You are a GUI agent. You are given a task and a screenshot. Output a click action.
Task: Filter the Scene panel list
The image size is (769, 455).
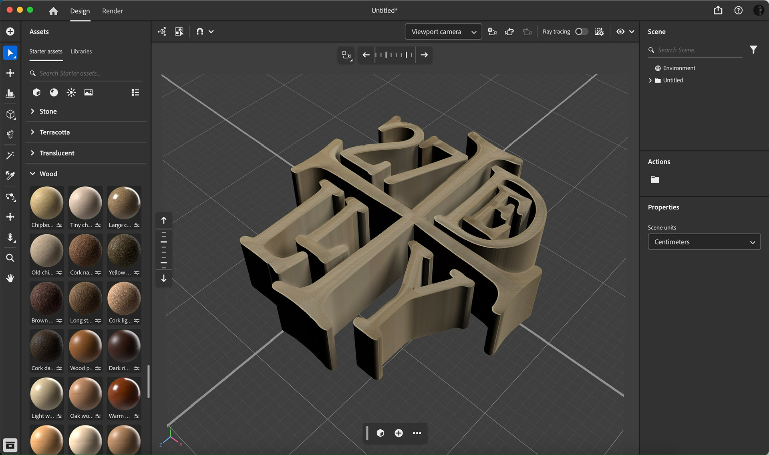pos(753,50)
